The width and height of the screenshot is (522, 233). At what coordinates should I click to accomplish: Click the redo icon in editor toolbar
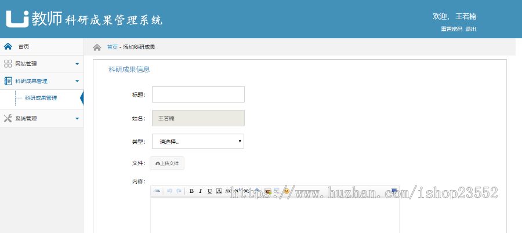point(179,191)
